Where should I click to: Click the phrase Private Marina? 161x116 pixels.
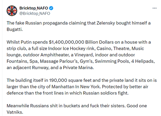[x=78, y=67]
